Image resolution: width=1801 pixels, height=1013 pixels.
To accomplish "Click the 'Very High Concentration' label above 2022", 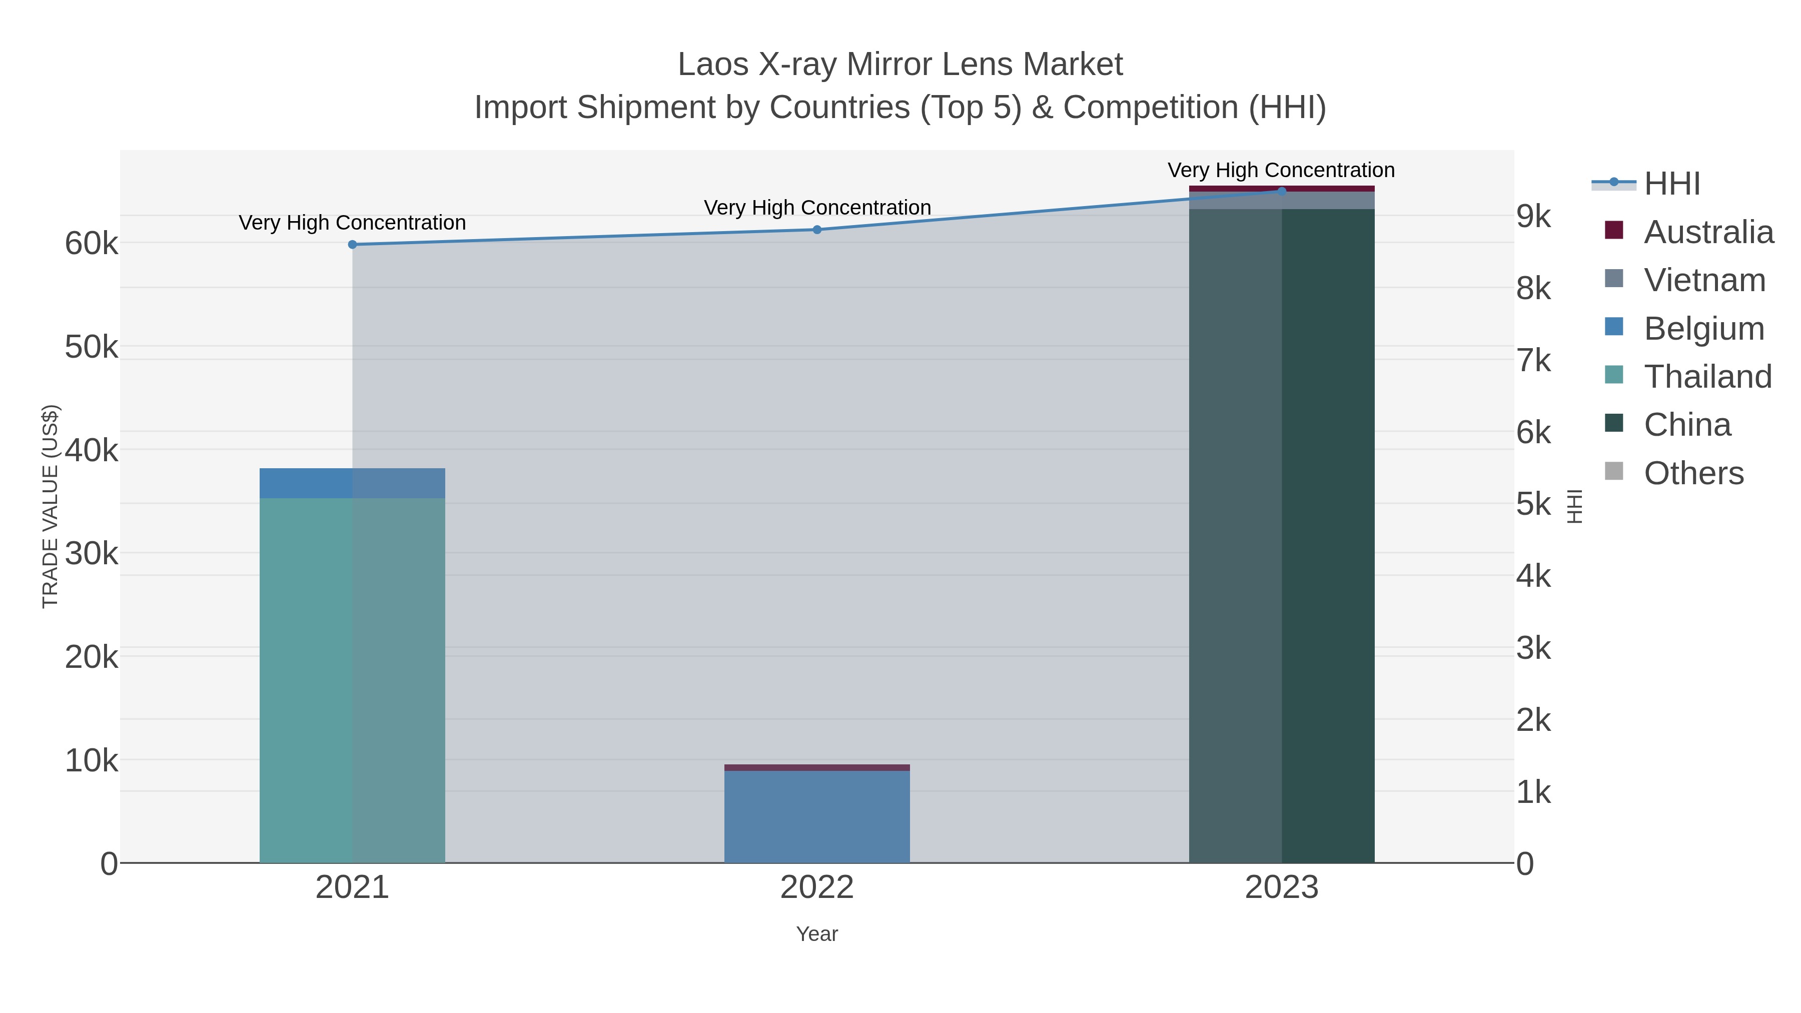I will (x=817, y=208).
